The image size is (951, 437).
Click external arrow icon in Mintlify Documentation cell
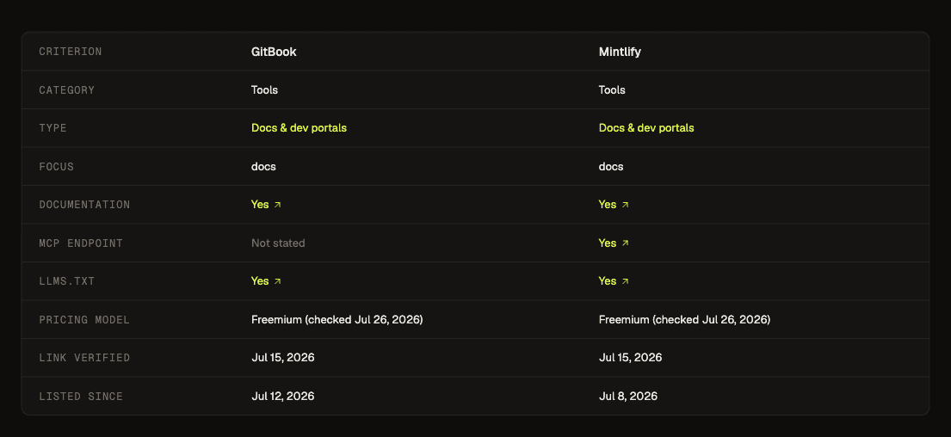(x=626, y=205)
